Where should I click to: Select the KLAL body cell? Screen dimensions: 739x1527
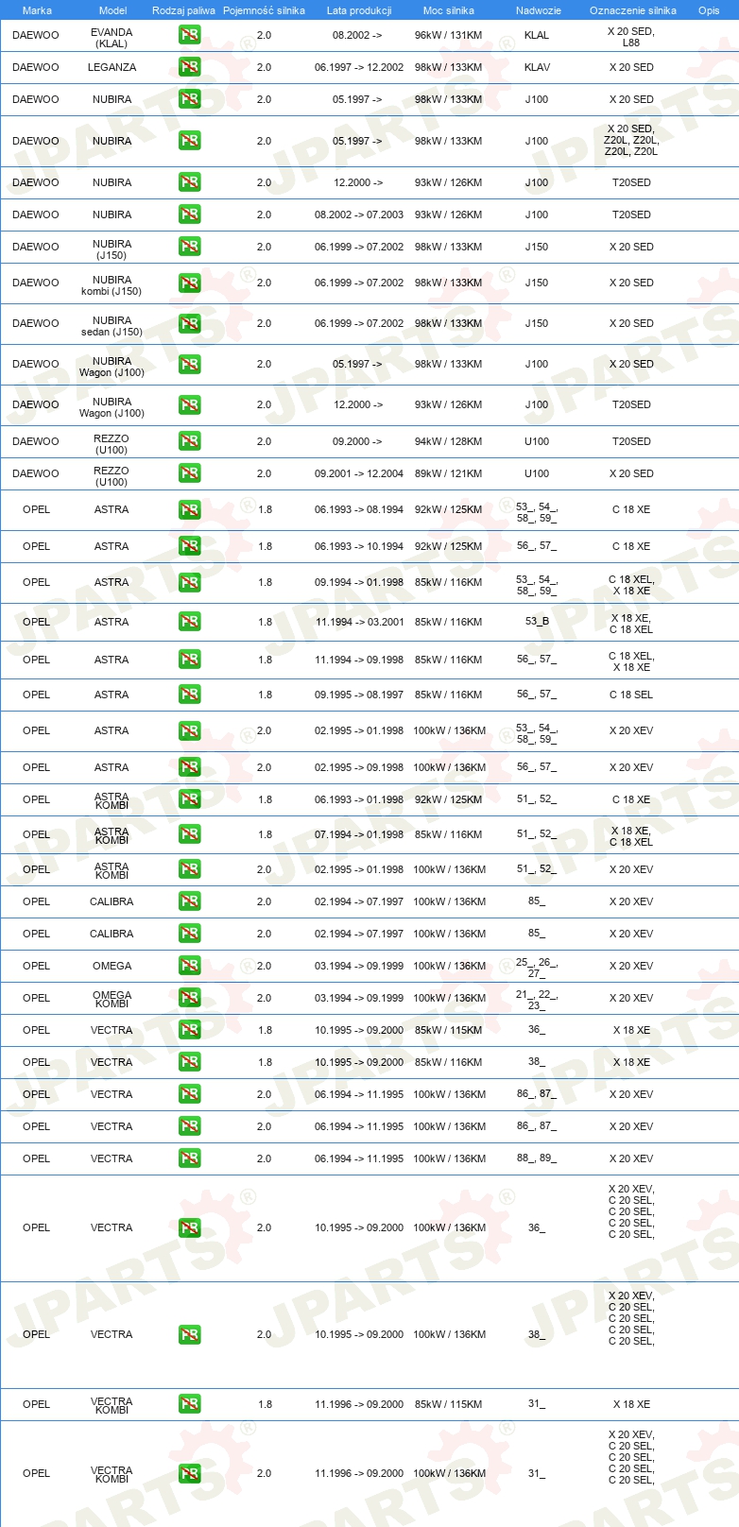click(x=537, y=35)
